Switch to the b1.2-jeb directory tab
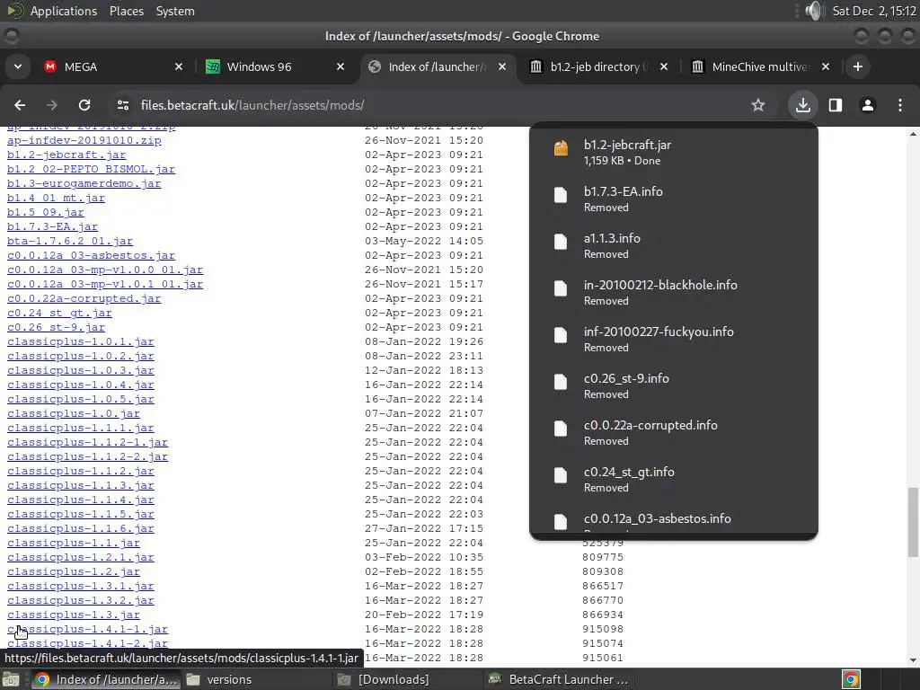Viewport: 920px width, 690px height. [x=596, y=66]
